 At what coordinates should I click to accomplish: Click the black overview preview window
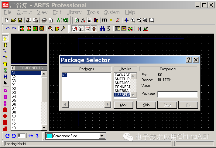click(29, 49)
